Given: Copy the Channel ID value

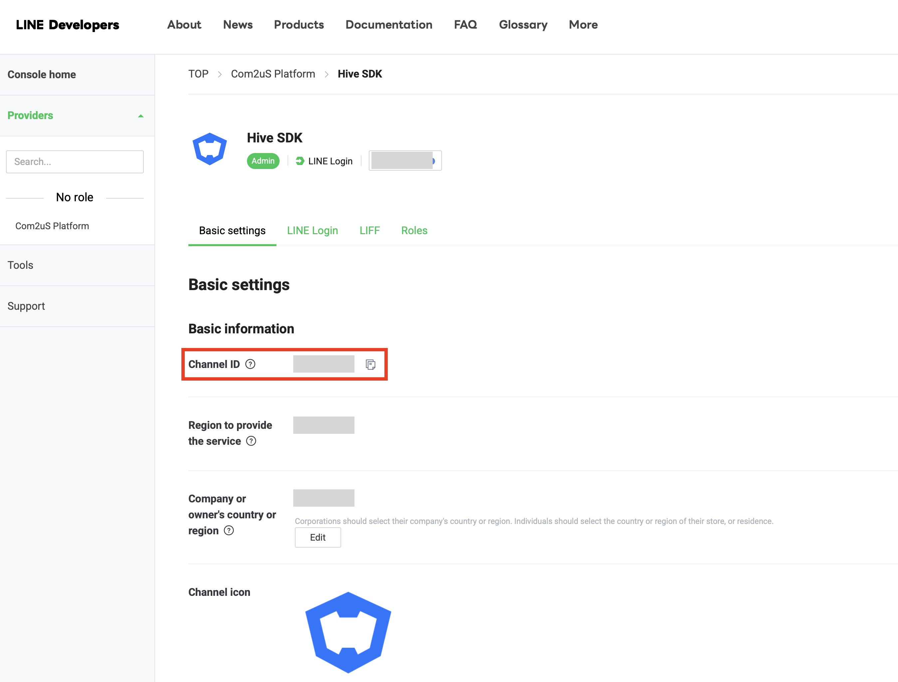Looking at the screenshot, I should click(x=370, y=365).
